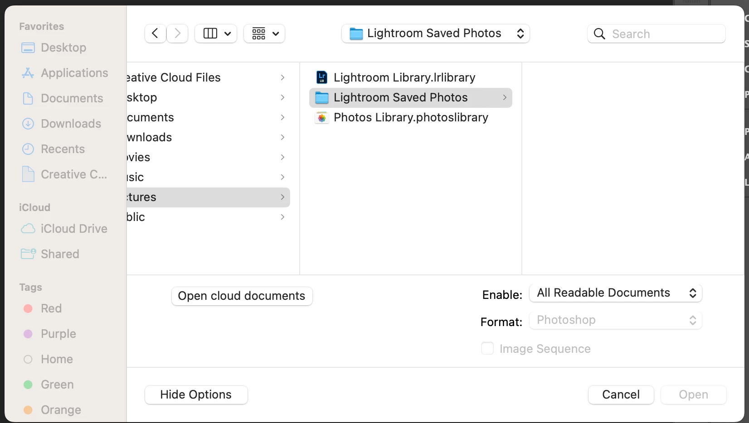Expand the Lightroom Saved Photos folder chevron

pos(505,98)
